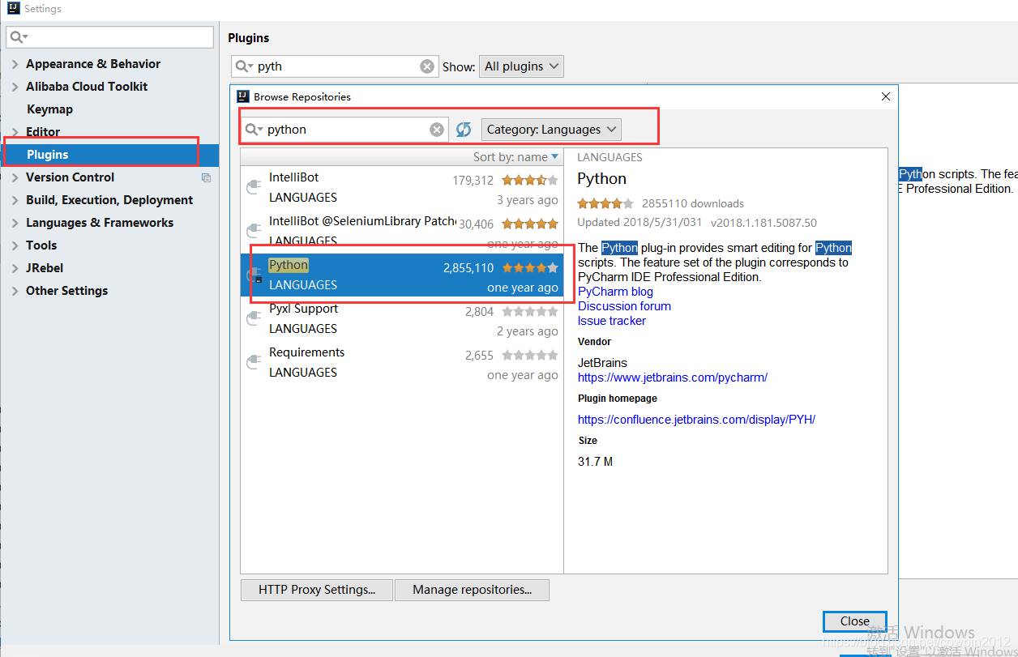Open the Discussion forum link

pyautogui.click(x=624, y=306)
